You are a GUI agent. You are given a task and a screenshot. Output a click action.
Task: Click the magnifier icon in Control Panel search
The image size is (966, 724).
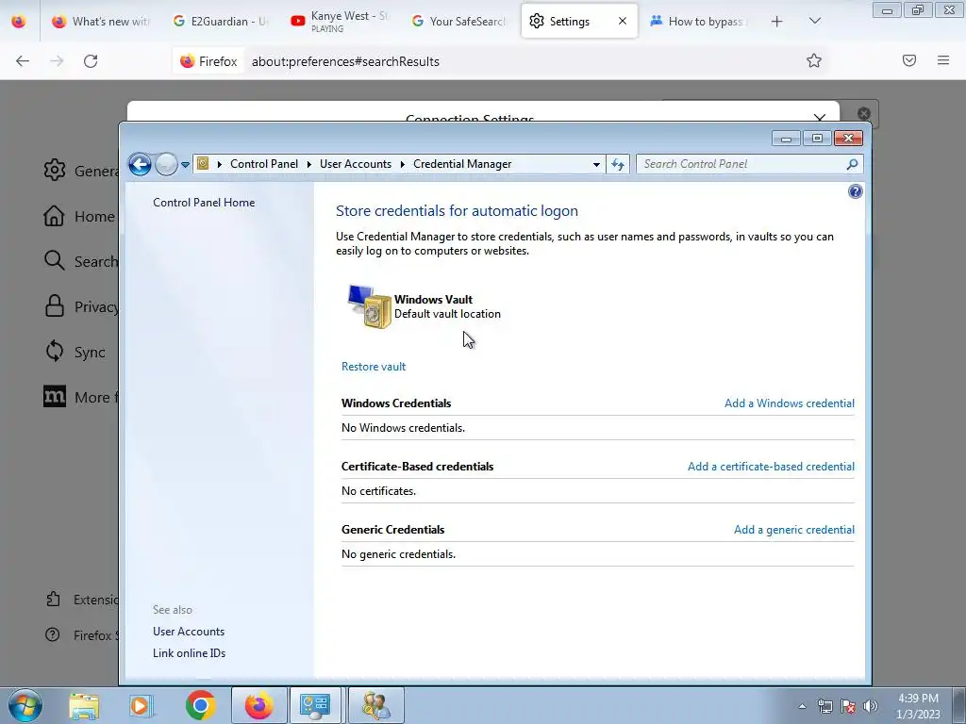click(852, 164)
